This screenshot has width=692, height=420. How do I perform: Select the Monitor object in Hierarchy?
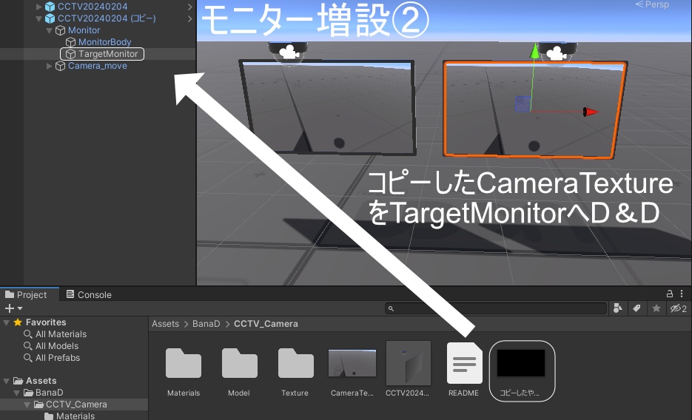point(84,30)
